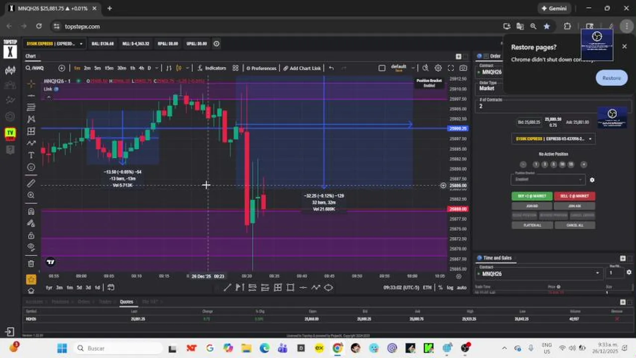Open the pattern drawing tools

pos(31,119)
